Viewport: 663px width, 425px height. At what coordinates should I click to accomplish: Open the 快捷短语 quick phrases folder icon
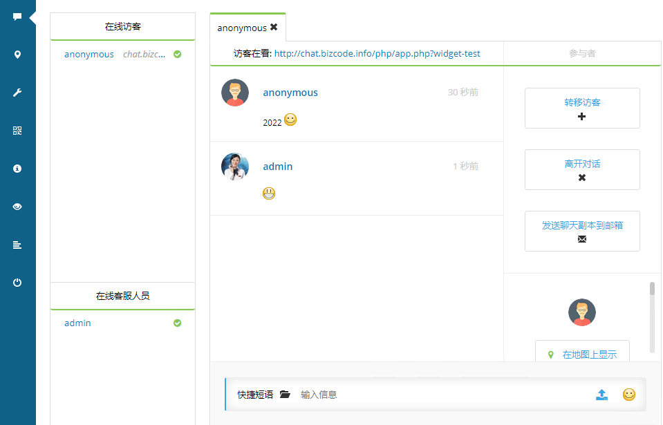click(x=285, y=395)
